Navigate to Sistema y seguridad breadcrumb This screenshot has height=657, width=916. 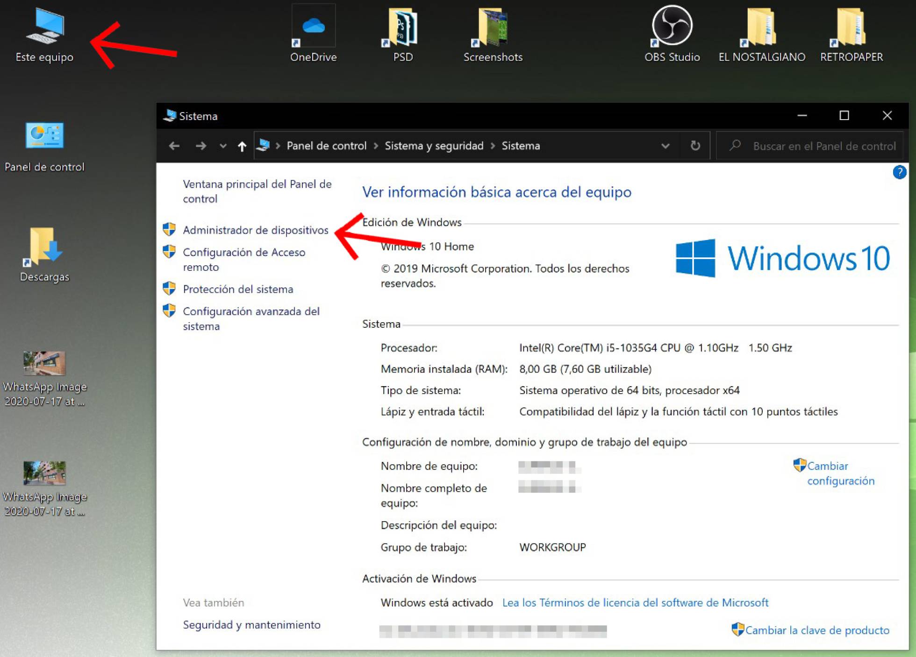pyautogui.click(x=434, y=146)
